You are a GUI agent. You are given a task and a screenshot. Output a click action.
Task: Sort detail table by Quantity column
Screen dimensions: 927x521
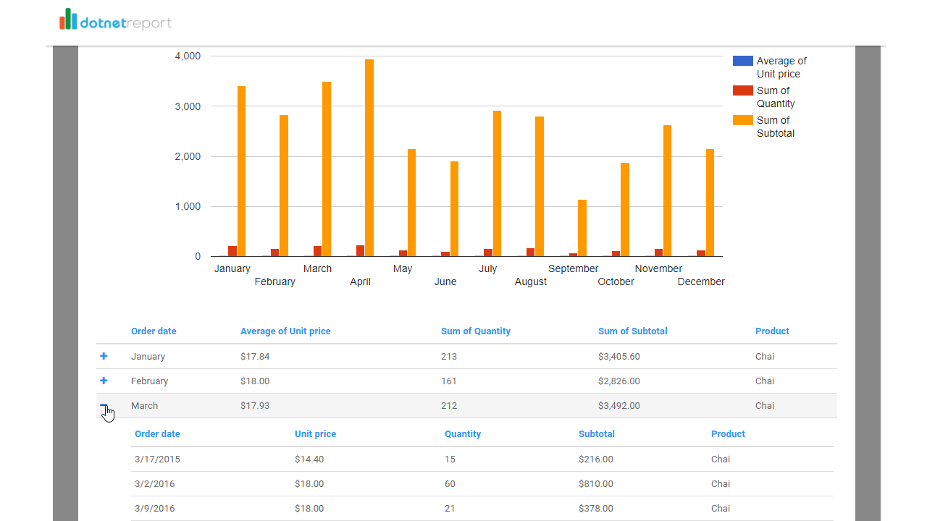coord(463,434)
